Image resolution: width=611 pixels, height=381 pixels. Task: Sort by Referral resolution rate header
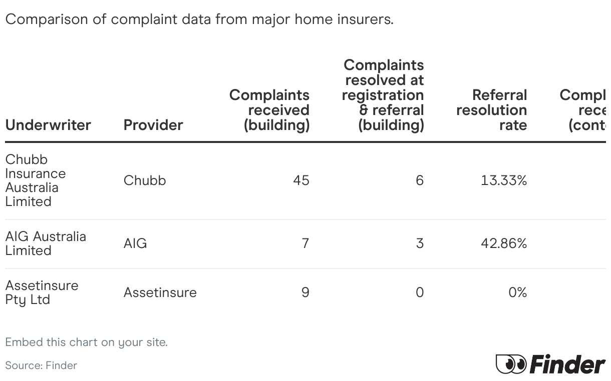coord(492,110)
